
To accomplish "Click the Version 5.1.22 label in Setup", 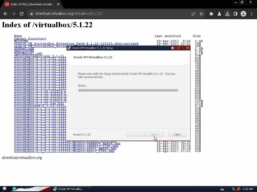I will point(82,134).
